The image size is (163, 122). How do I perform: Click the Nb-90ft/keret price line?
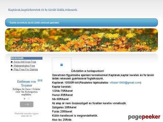[x=60, y=99]
